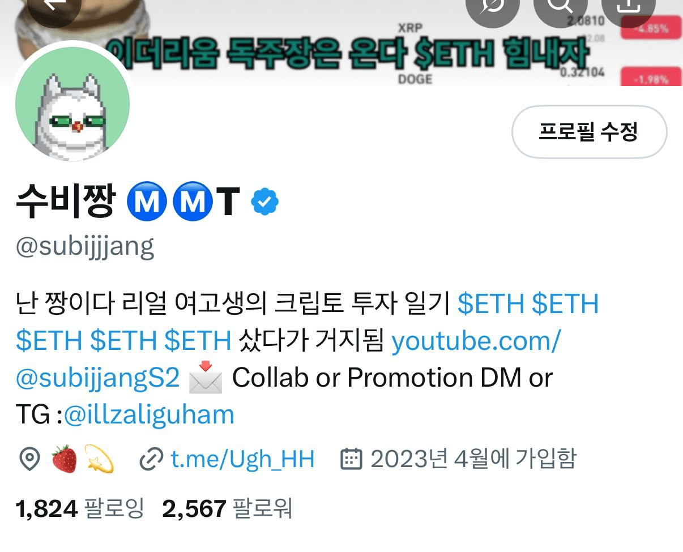Open the t.me/Ugh_HH link
Image resolution: width=683 pixels, height=552 pixels.
click(243, 459)
